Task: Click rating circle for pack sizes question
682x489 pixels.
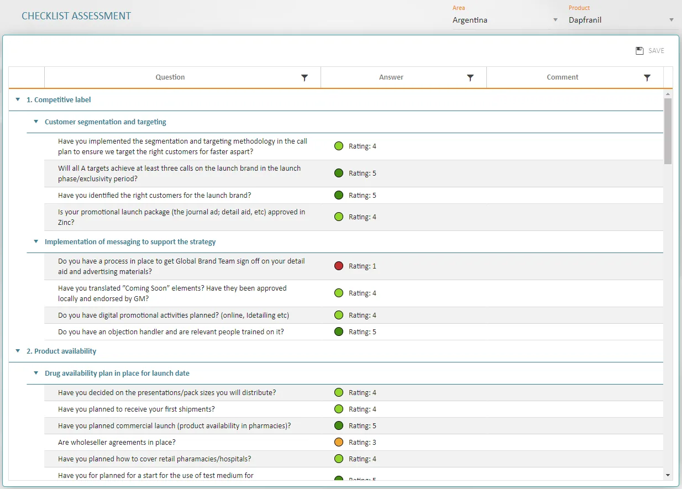Action: click(x=339, y=393)
